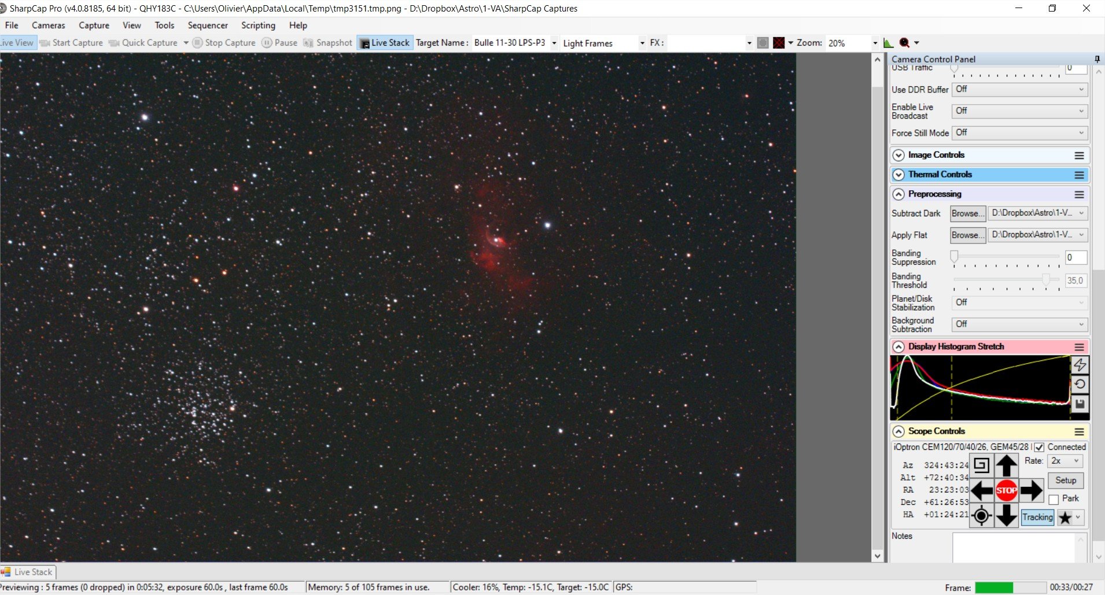Image resolution: width=1105 pixels, height=595 pixels.
Task: Save histogram stretch with floppy icon
Action: click(x=1080, y=404)
